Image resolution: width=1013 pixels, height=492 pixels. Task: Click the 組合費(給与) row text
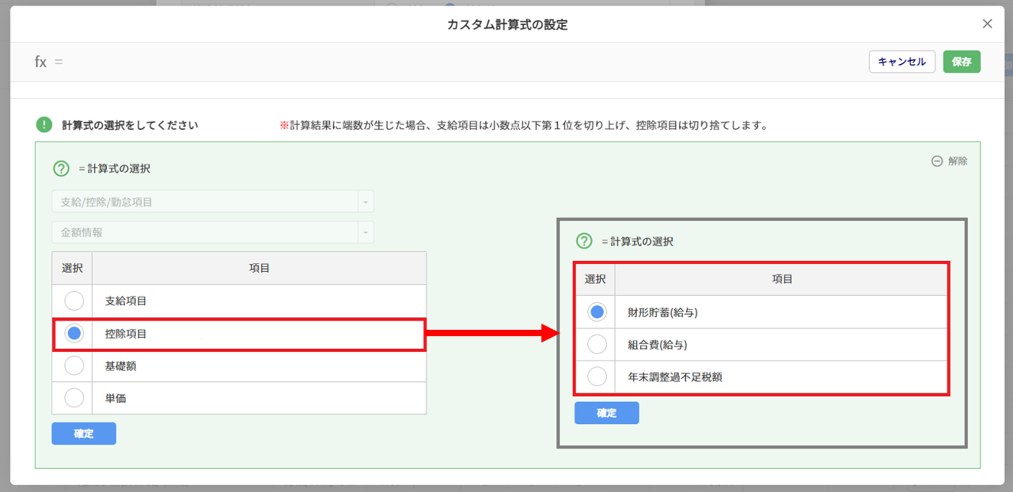click(657, 345)
